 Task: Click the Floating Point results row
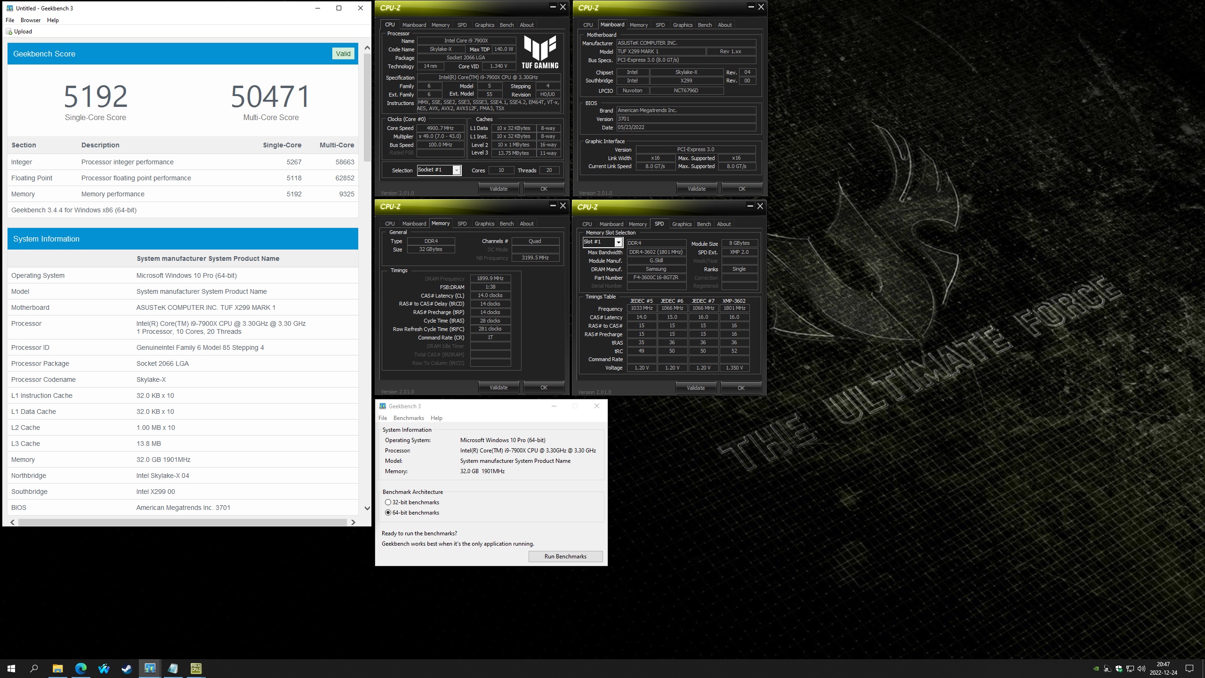click(183, 178)
